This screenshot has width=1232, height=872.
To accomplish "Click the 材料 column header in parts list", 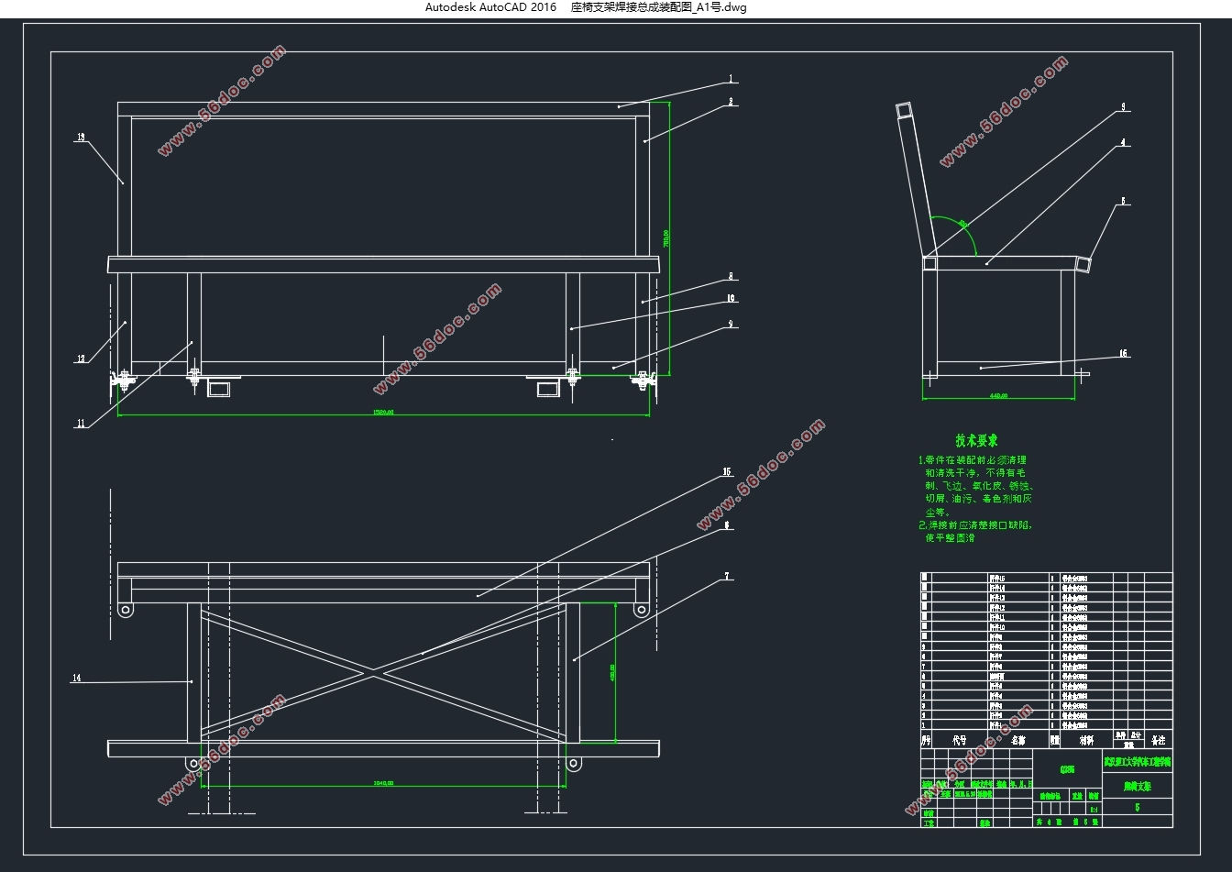I will point(1086,740).
